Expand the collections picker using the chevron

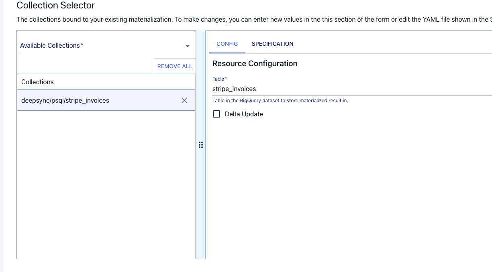[x=187, y=46]
